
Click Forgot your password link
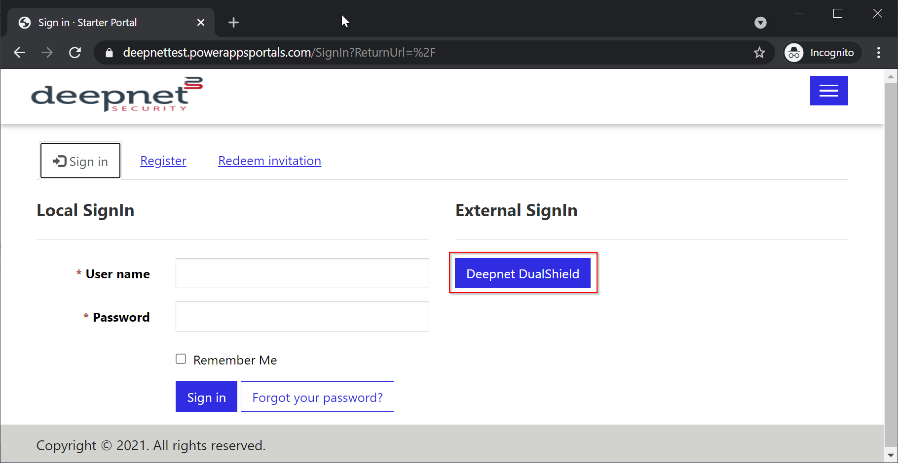[x=317, y=397]
